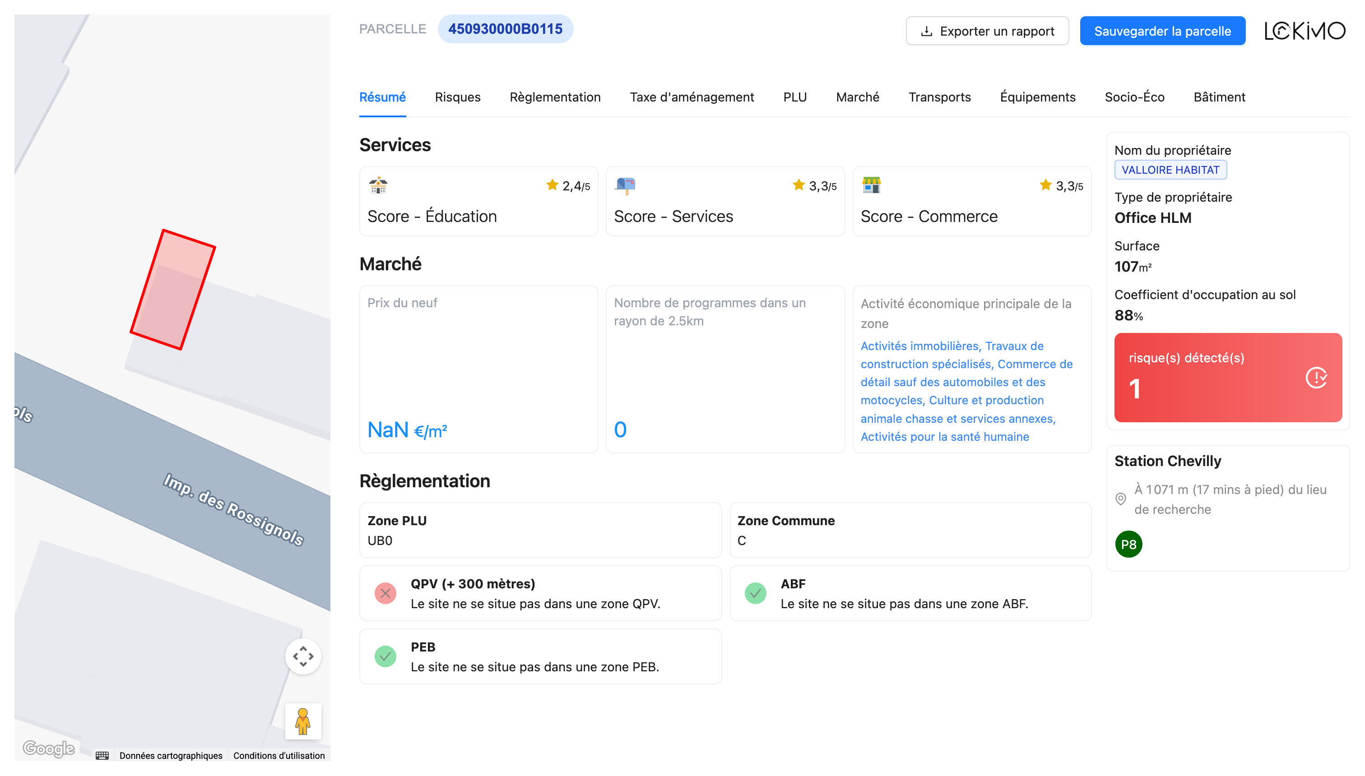Click Sauvegarder la parcelle
Image resolution: width=1365 pixels, height=776 pixels.
1162,30
